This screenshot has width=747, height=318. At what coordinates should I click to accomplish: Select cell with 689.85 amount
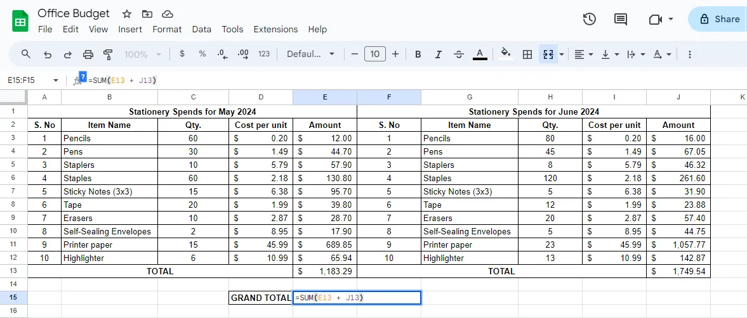coord(325,245)
